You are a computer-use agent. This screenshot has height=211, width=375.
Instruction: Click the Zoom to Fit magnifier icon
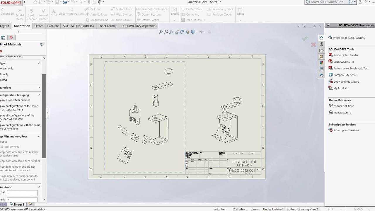click(x=161, y=32)
